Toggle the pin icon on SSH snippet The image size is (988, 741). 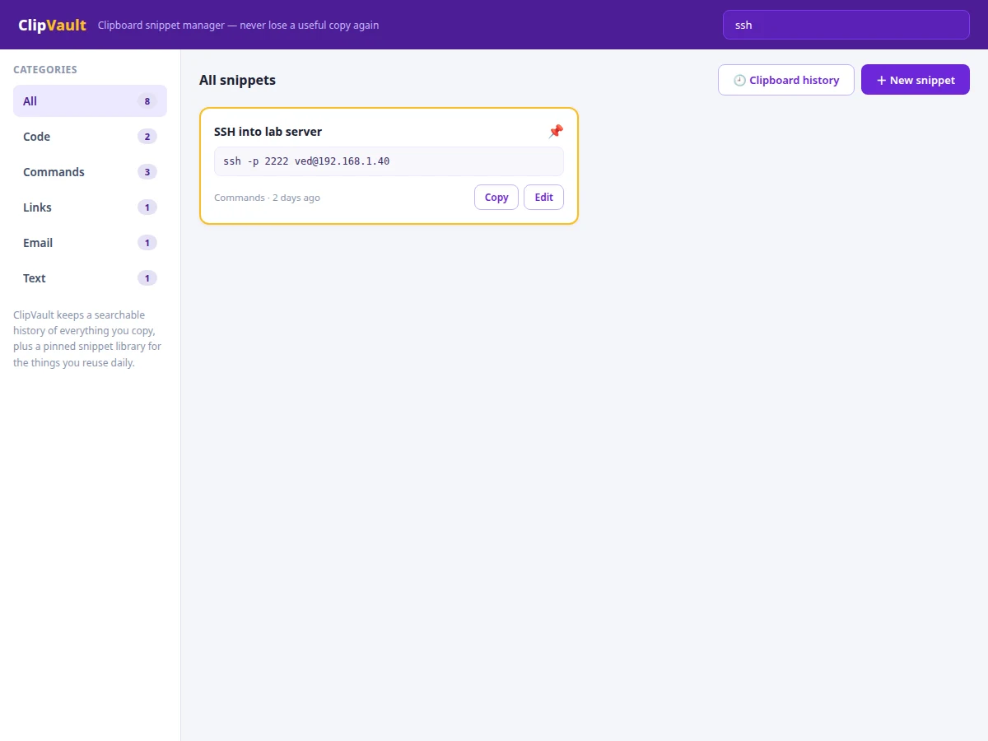[x=556, y=132]
